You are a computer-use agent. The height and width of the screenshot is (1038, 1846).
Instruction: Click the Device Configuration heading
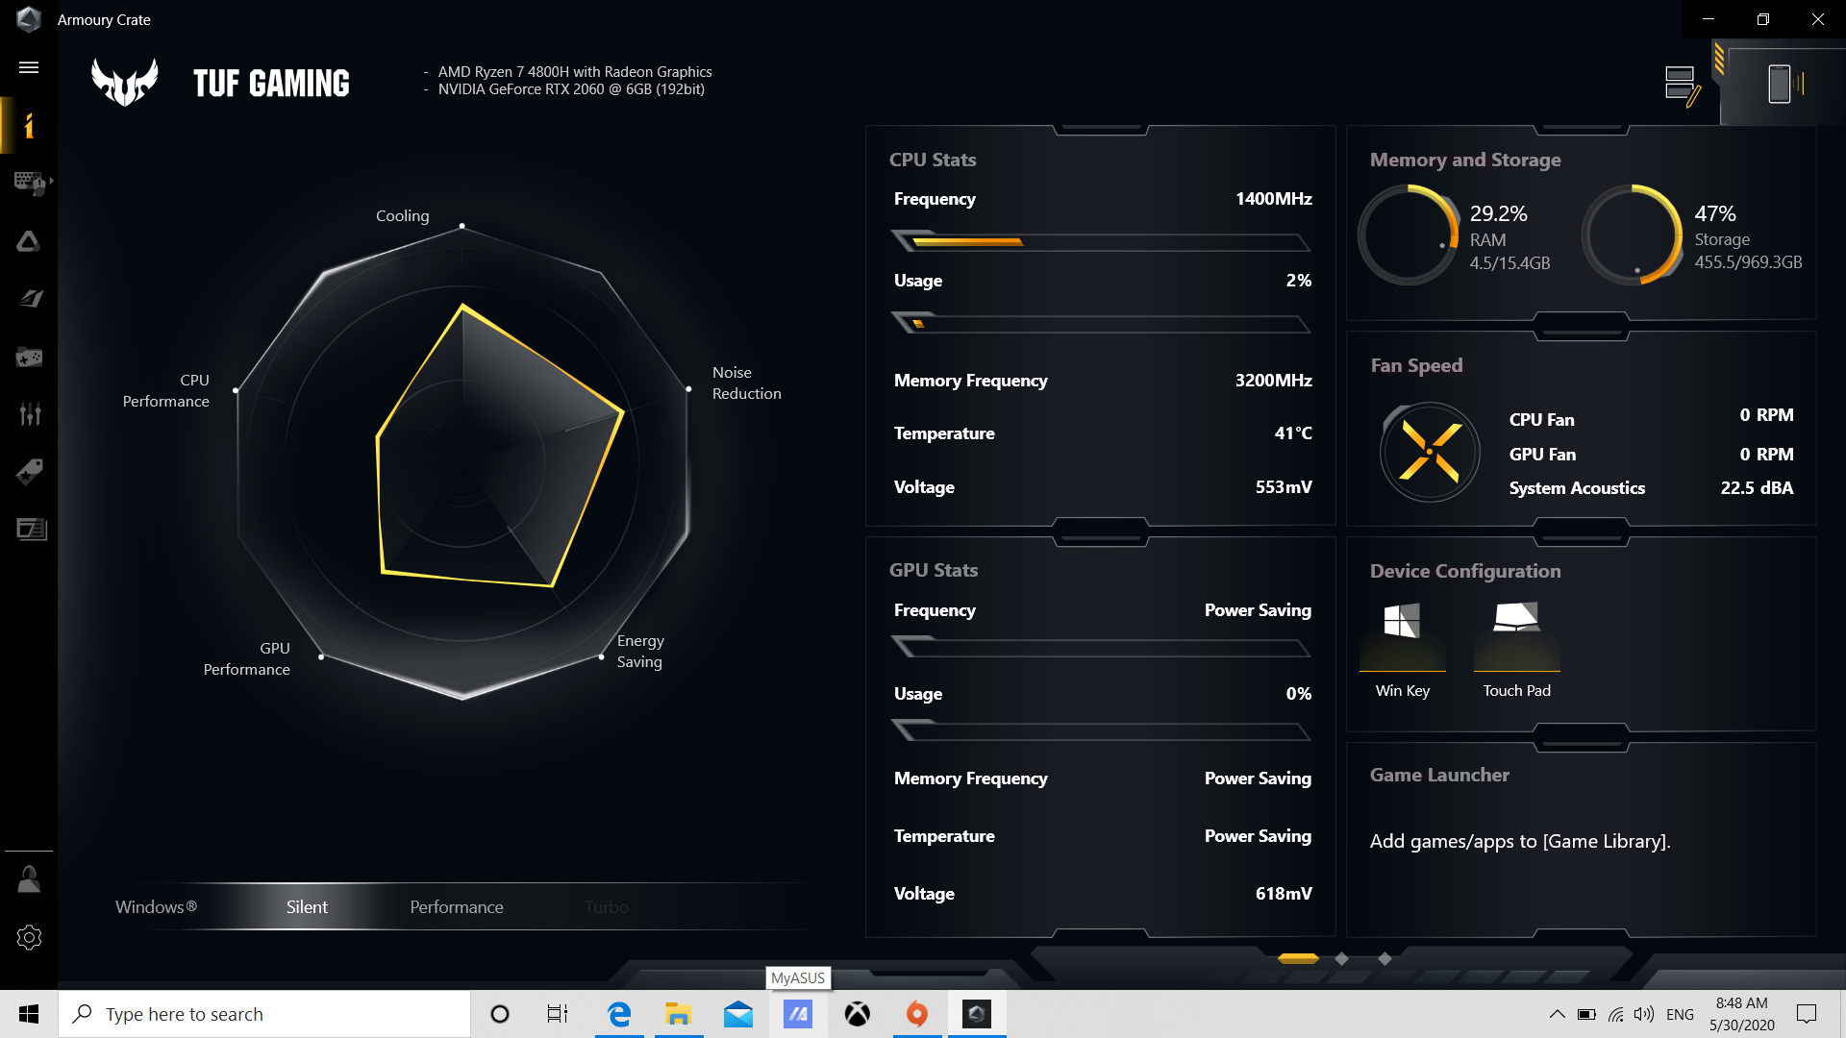1465,571
